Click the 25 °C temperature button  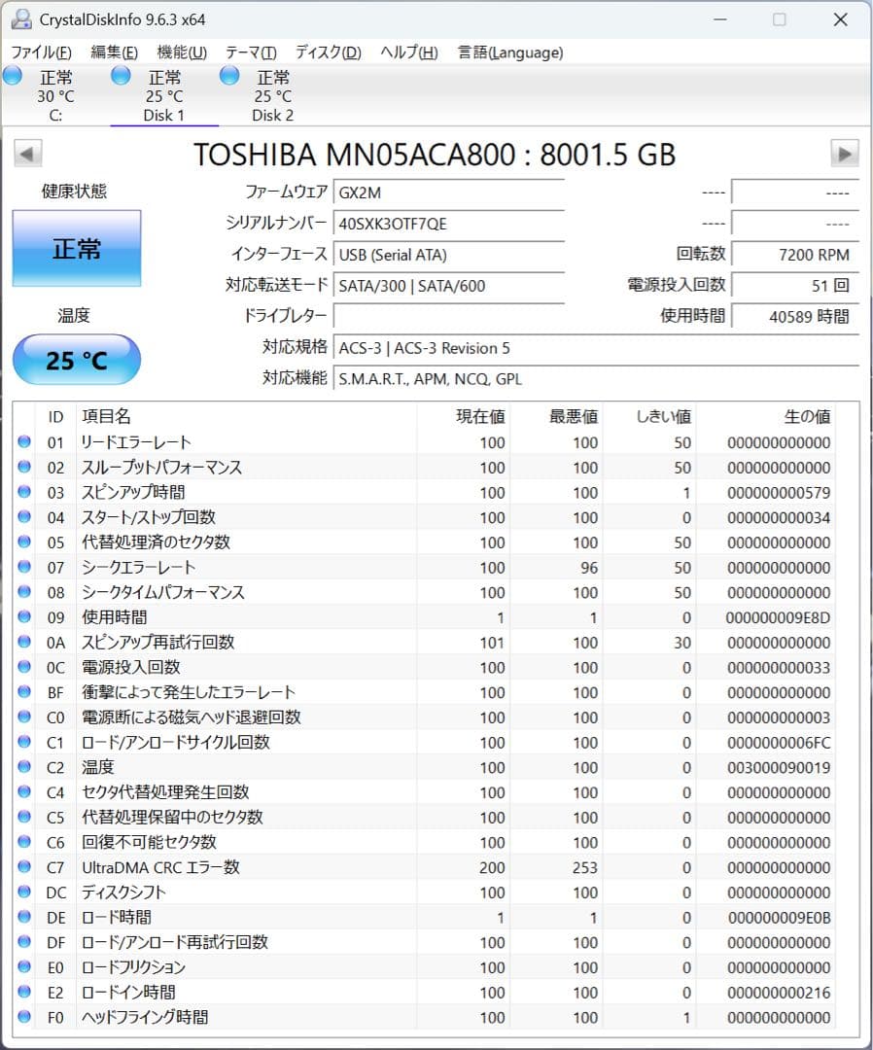77,361
